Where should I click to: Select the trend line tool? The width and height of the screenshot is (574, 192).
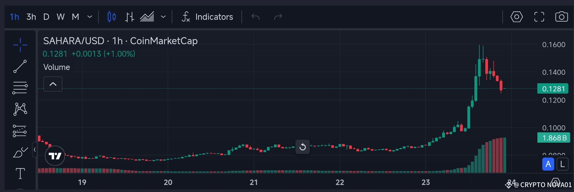coord(20,66)
